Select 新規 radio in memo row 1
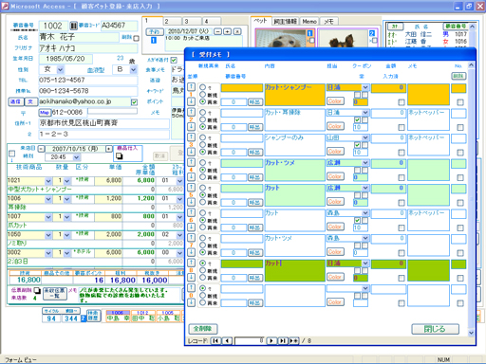Viewport: 486px width, 364px height. click(202, 94)
